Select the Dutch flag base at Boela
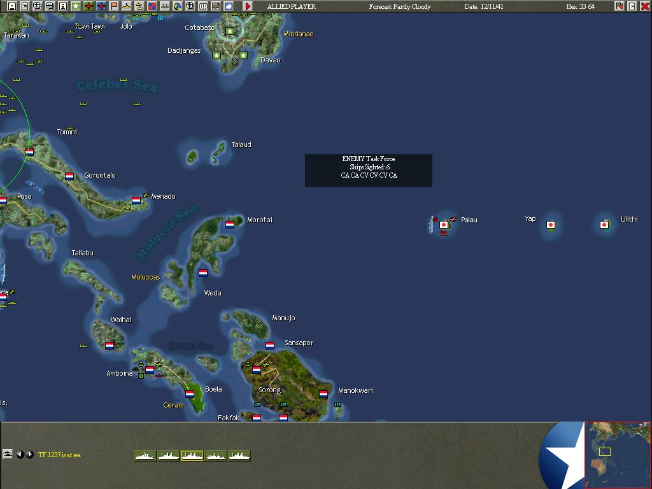Image resolution: width=652 pixels, height=489 pixels. (x=190, y=393)
